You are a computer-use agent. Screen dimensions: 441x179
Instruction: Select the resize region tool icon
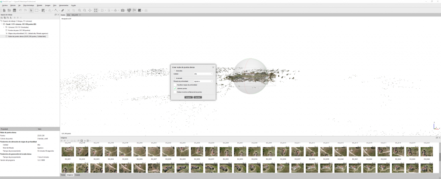coord(43,10)
